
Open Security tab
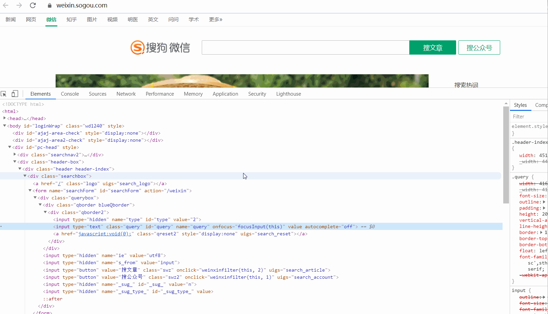point(257,94)
